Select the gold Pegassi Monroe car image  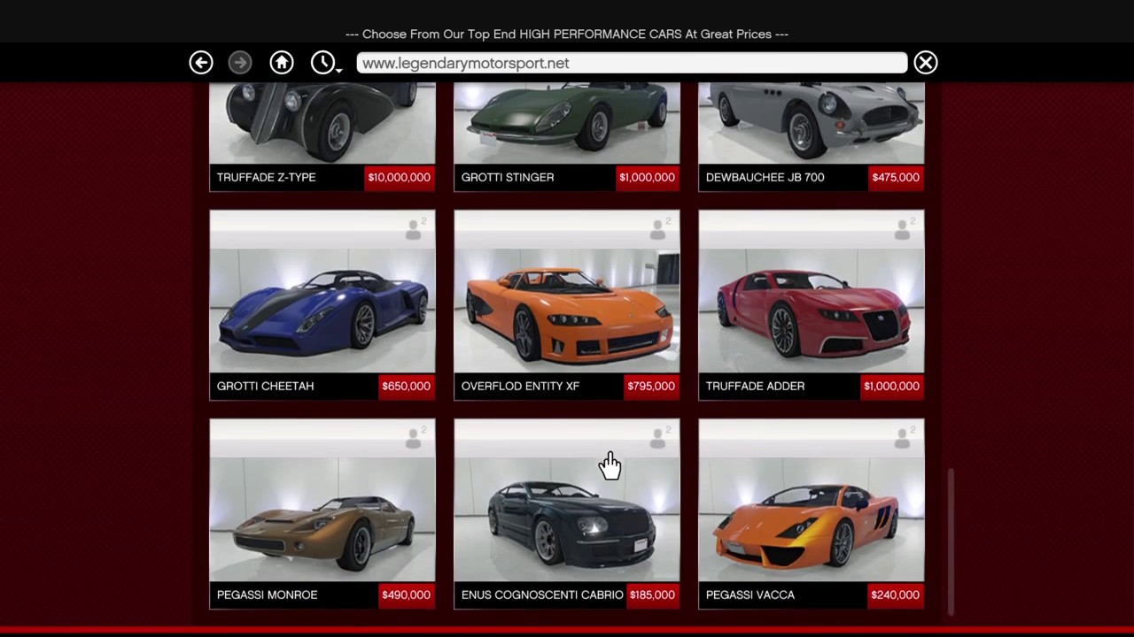[x=322, y=519]
